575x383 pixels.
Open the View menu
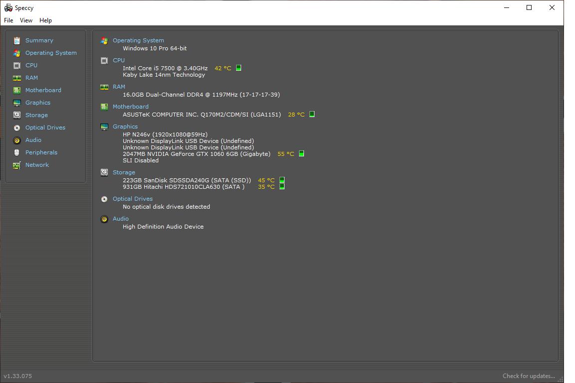pos(26,20)
